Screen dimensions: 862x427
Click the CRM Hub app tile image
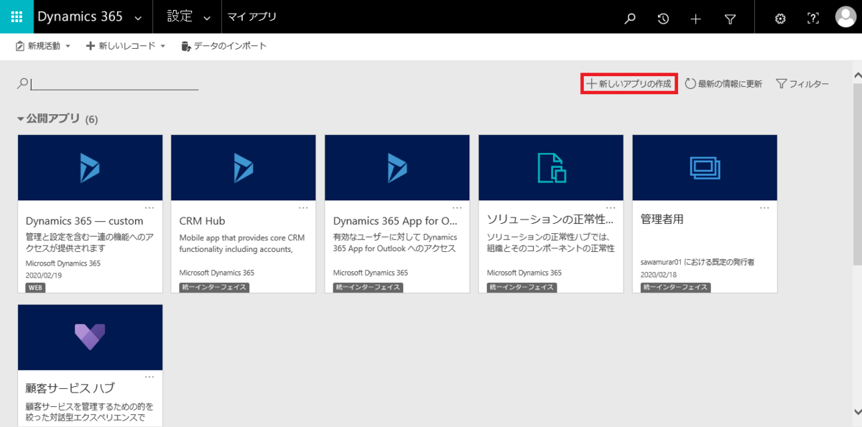tap(244, 167)
